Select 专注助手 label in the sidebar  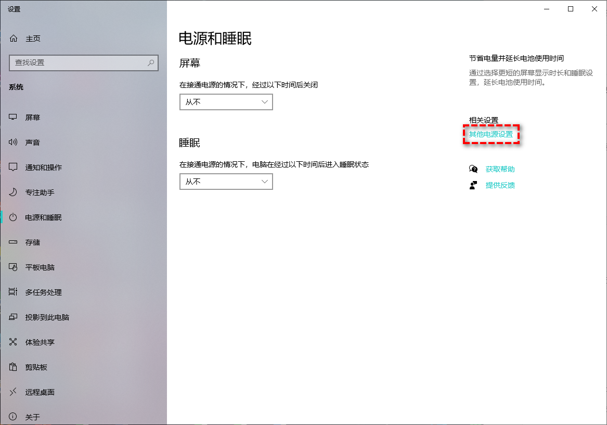[x=40, y=192]
